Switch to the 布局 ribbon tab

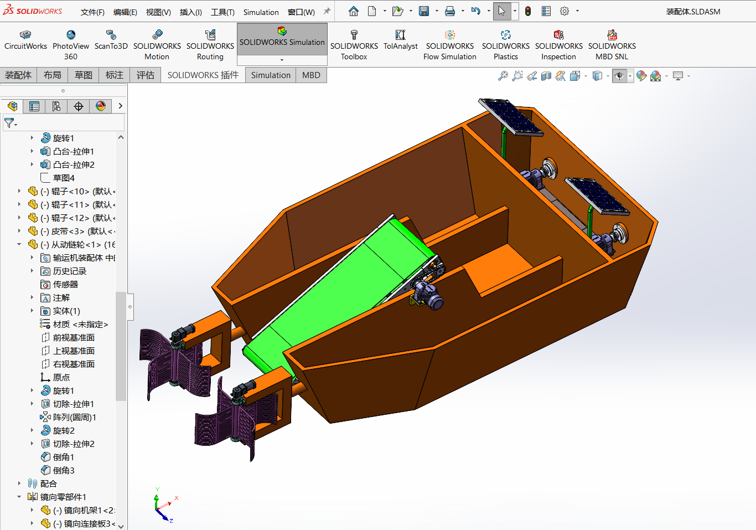coord(53,75)
